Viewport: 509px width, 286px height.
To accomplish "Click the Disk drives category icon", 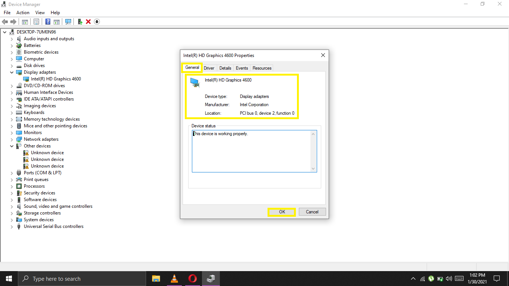I will tap(19, 66).
